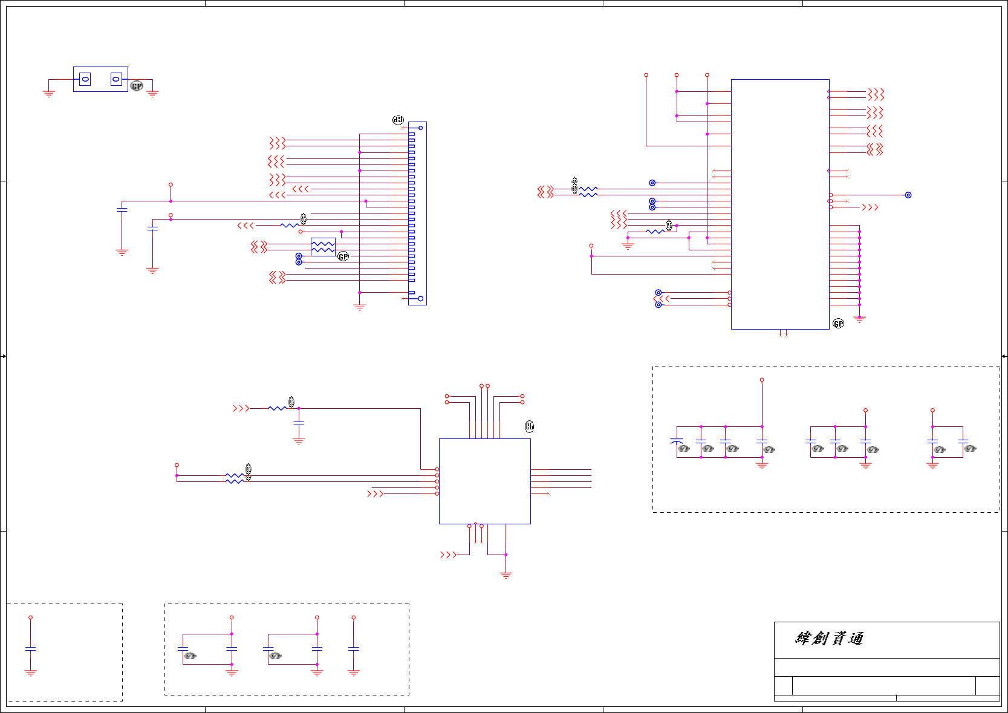Select the bottom mounting-pin circle of the connector
Viewport: 1008px width, 713px height.
pyautogui.click(x=421, y=299)
